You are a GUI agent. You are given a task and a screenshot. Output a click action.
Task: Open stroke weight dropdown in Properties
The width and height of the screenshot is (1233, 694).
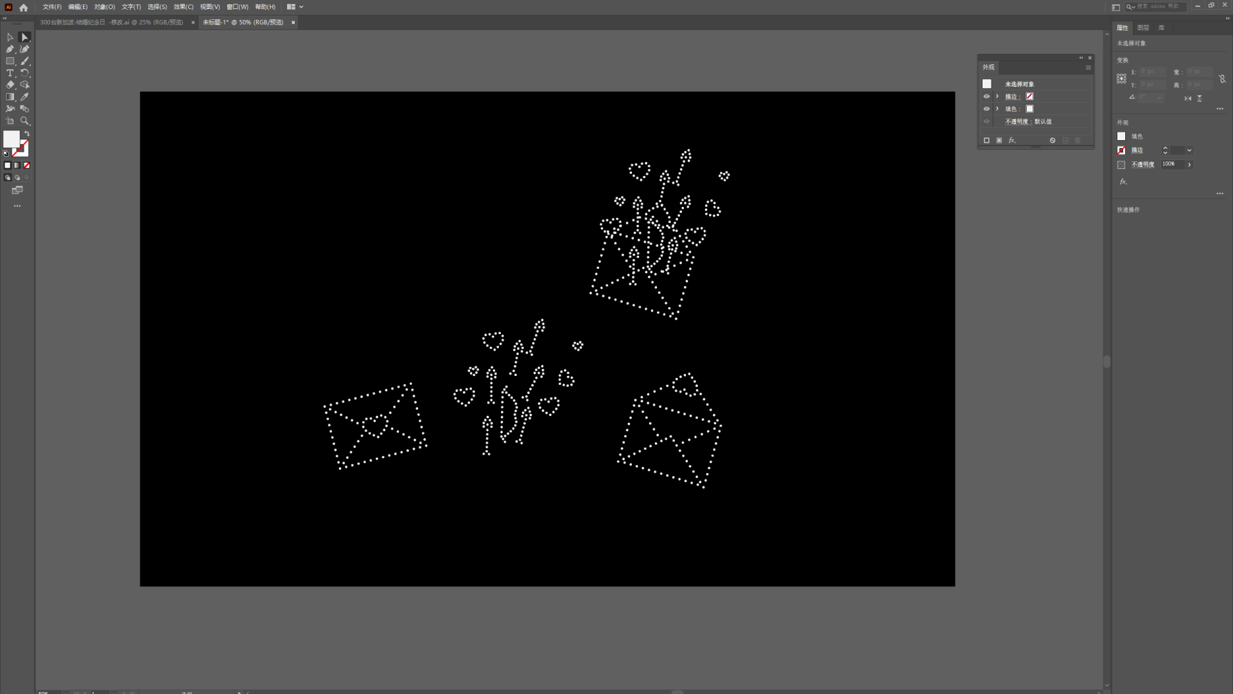[1189, 150]
